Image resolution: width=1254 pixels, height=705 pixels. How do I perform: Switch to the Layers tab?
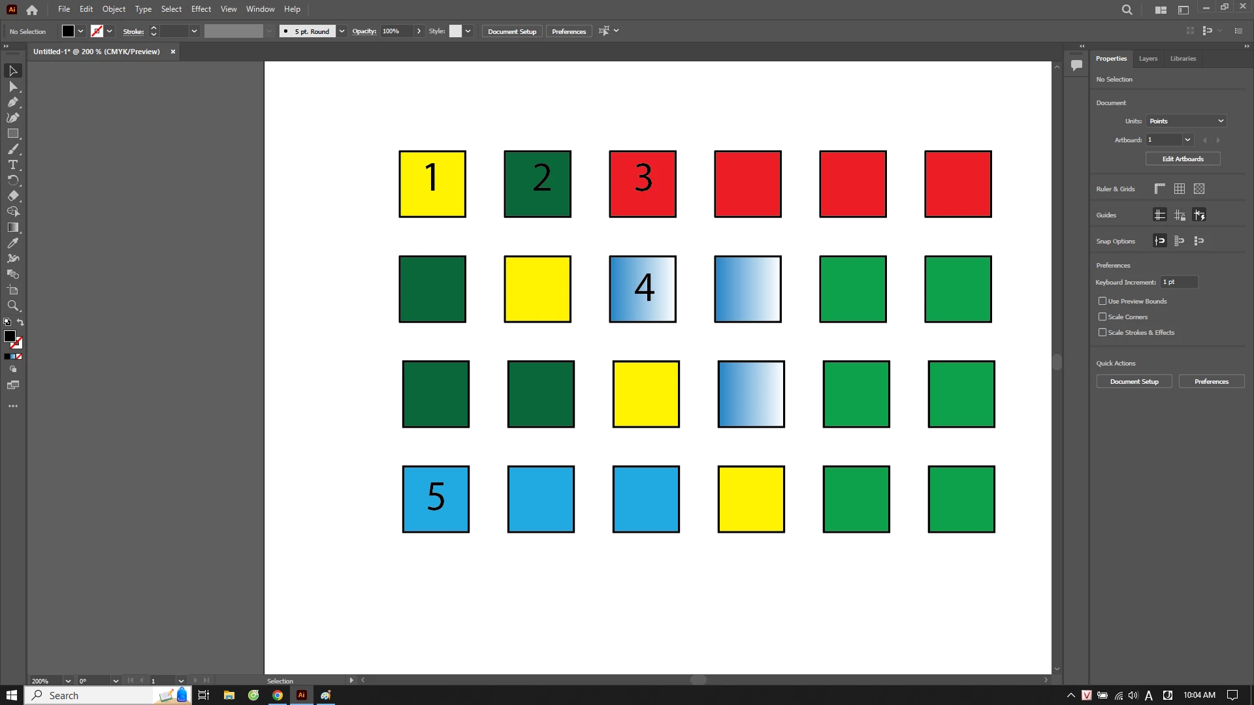1148,59
